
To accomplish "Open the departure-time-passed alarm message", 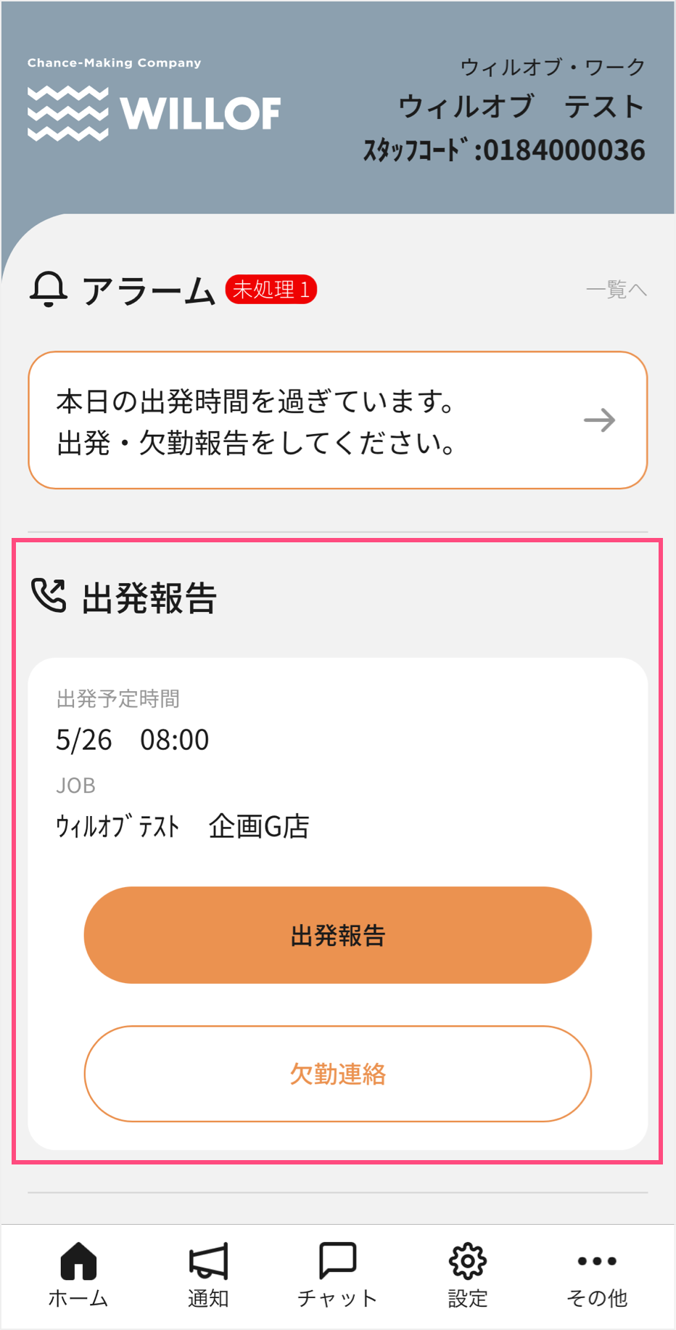I will (x=255, y=421).
